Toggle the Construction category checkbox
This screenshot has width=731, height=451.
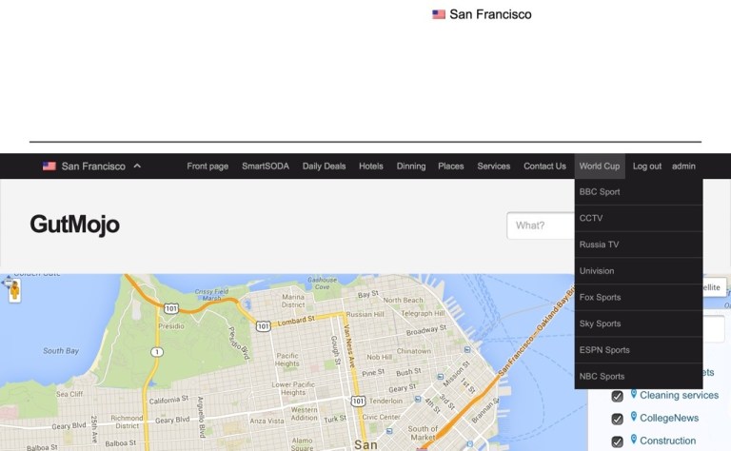[x=617, y=441]
